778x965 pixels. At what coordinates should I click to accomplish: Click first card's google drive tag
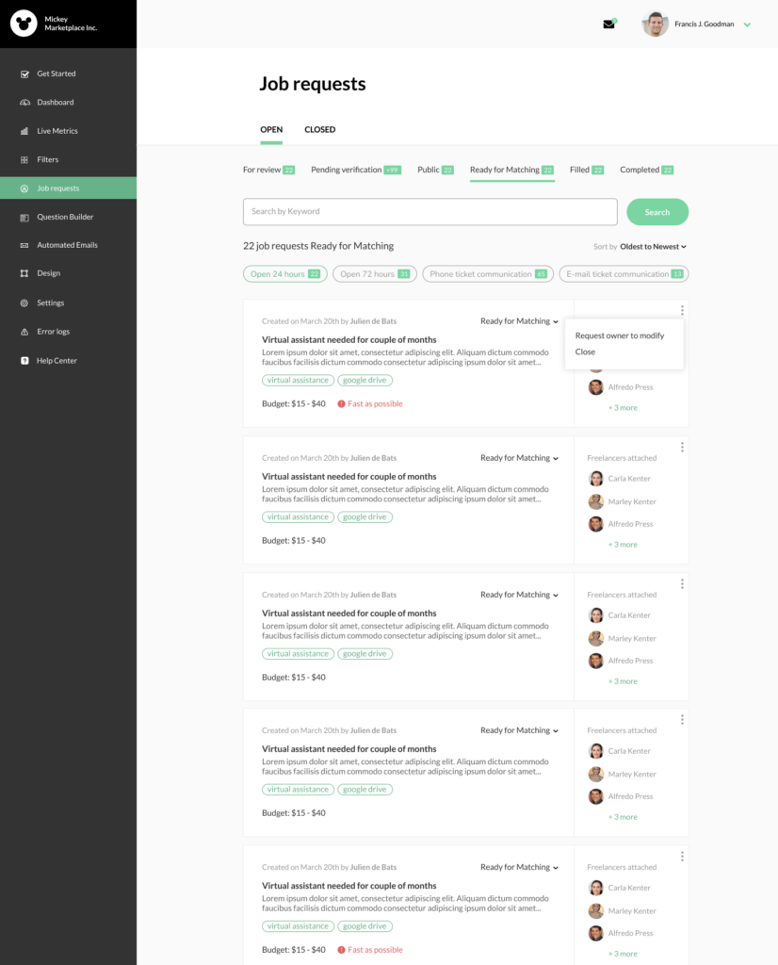coord(365,381)
